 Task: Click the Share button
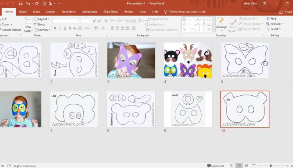286,12
